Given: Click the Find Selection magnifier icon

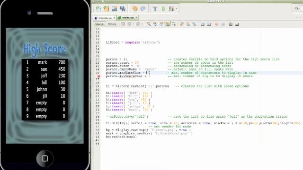Looking at the screenshot, I should pyautogui.click(x=149, y=24).
